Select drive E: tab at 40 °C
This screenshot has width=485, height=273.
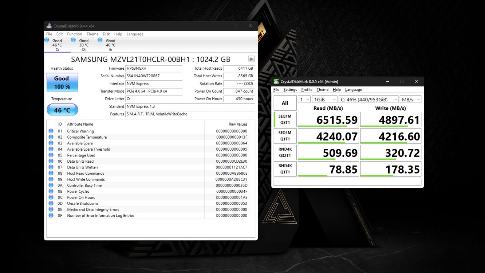click(110, 45)
